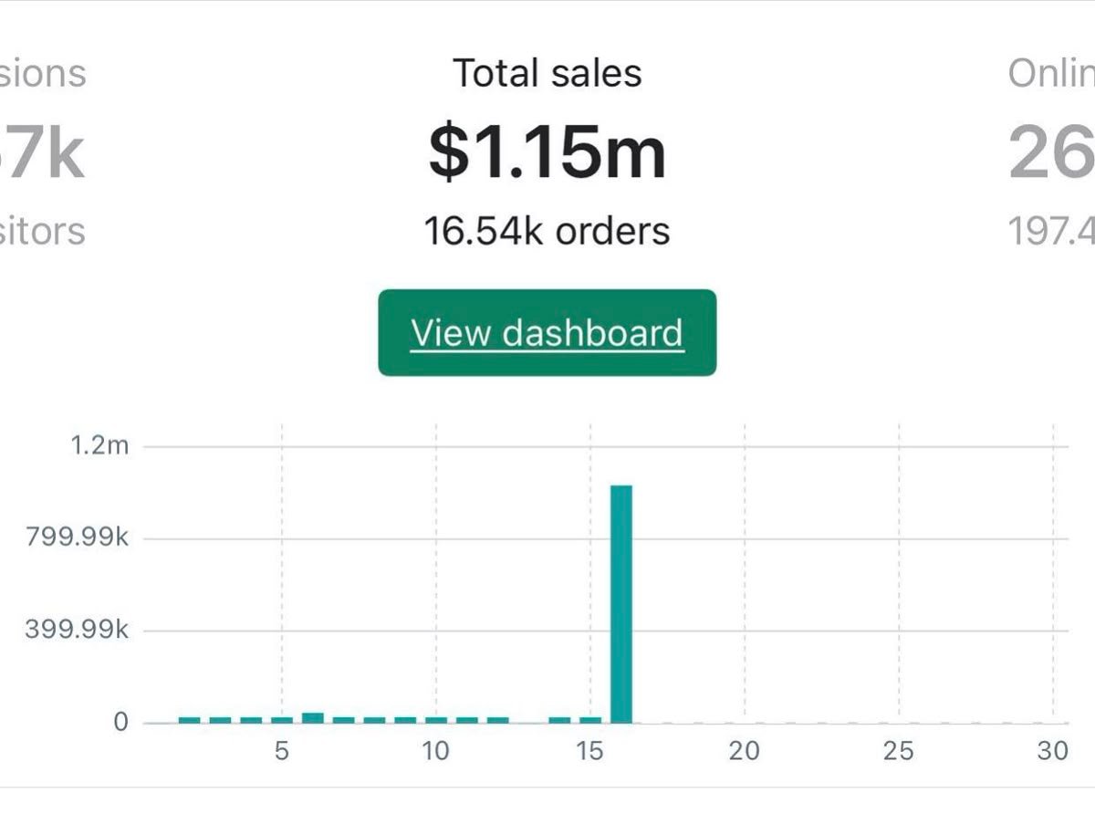Click the $1.15m sales figure

pyautogui.click(x=547, y=151)
